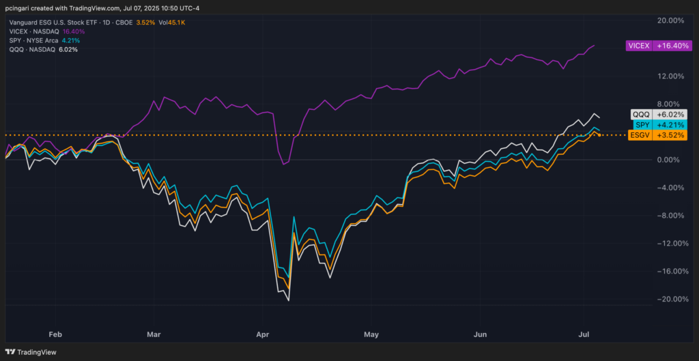Image resolution: width=699 pixels, height=361 pixels.
Task: Click the Vol 45.1K value in legend
Action: 172,23
